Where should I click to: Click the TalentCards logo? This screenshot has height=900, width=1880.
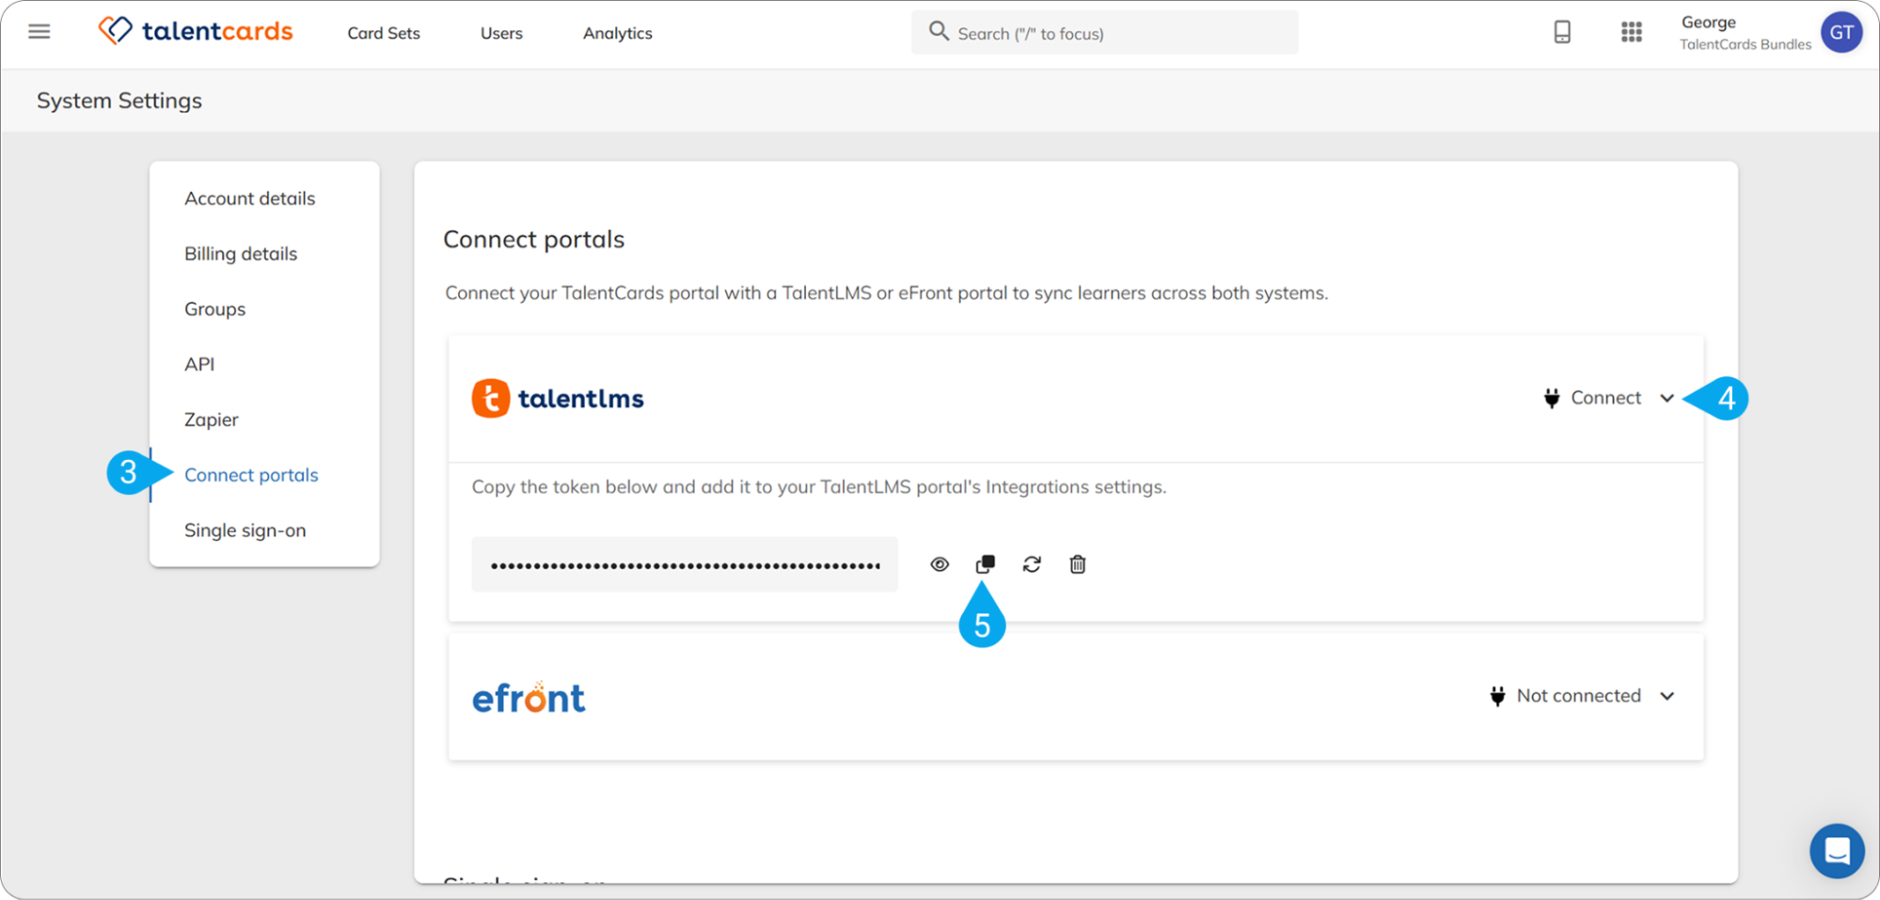click(x=196, y=31)
